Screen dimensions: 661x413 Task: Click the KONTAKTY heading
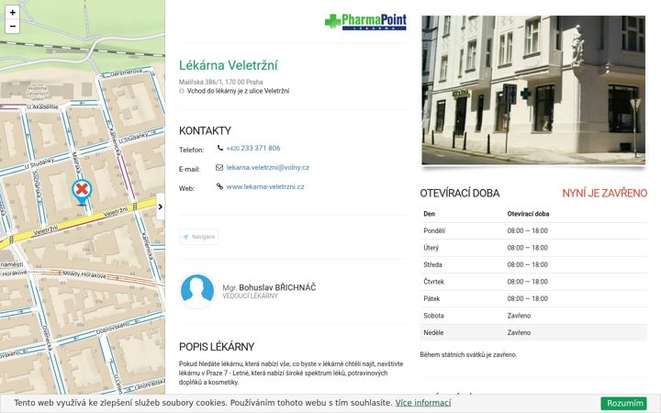[x=205, y=130]
